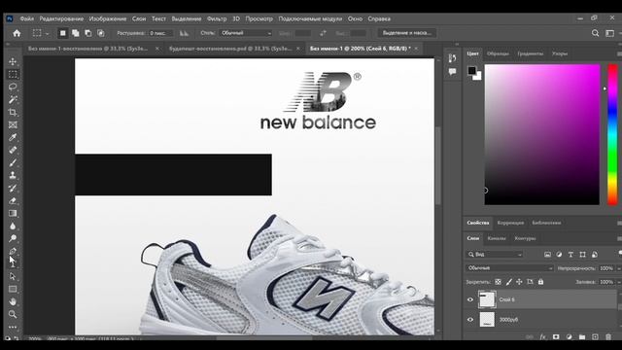Screen dimensions: 622x350
Task: Choose Intersect with Selection mode
Action: (x=101, y=33)
